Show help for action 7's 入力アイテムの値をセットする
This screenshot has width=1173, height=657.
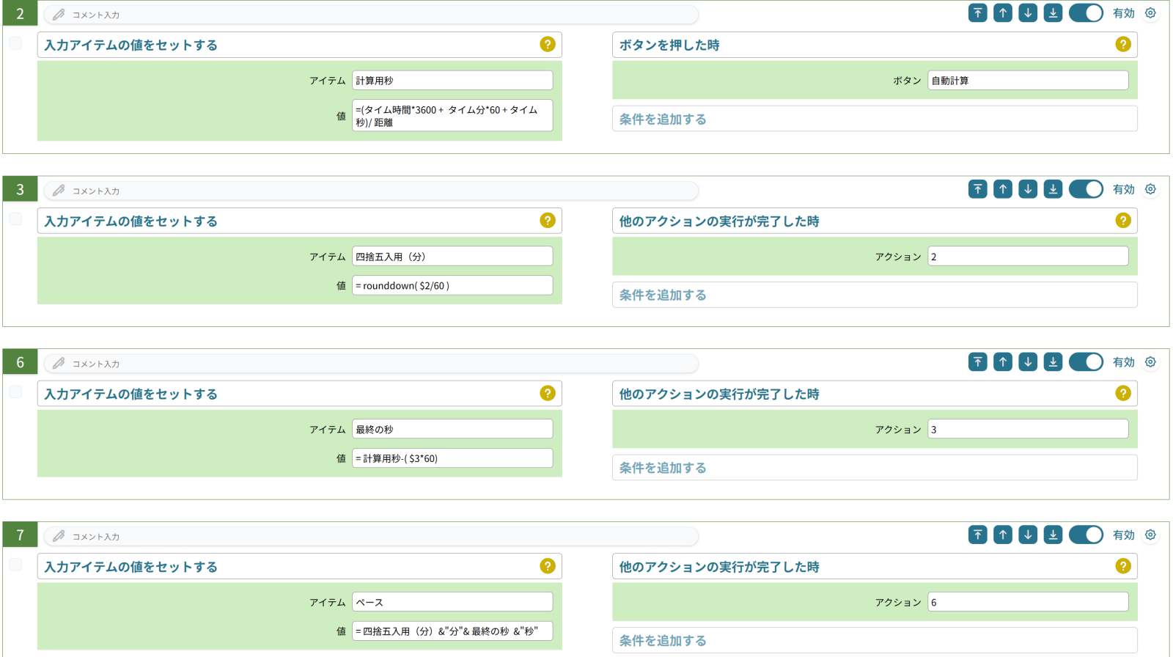click(547, 566)
